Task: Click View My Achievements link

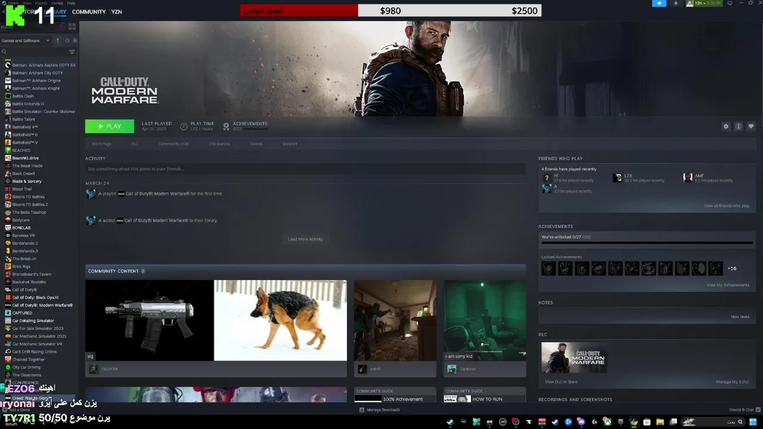Action: [728, 285]
